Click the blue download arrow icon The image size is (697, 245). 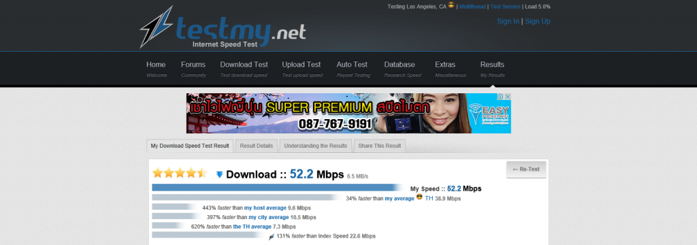pos(219,174)
